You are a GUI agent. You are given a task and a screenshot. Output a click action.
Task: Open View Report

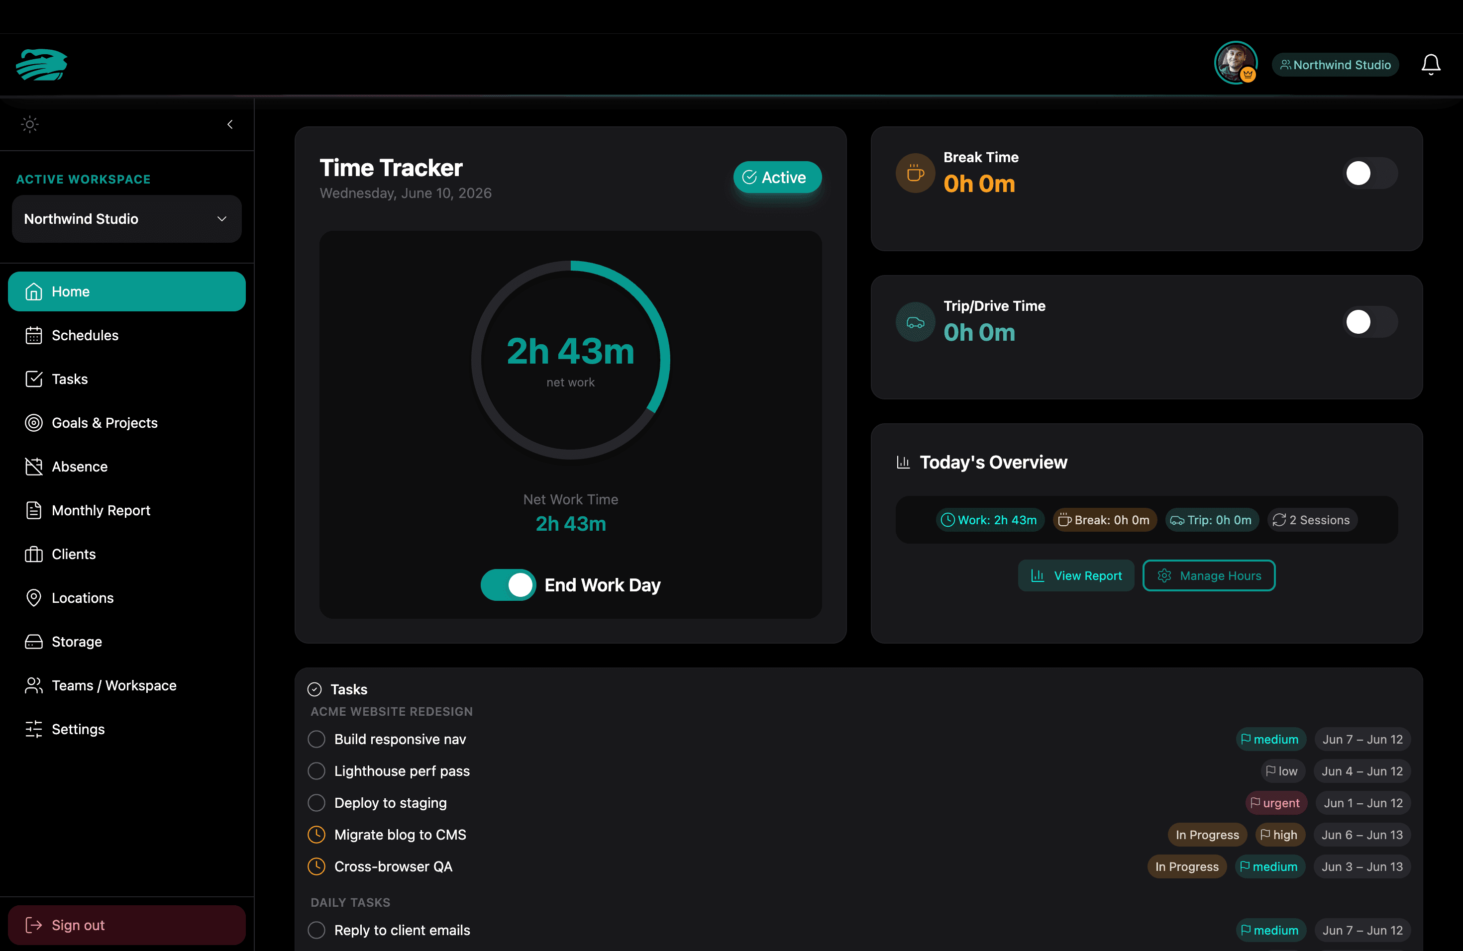pyautogui.click(x=1076, y=575)
